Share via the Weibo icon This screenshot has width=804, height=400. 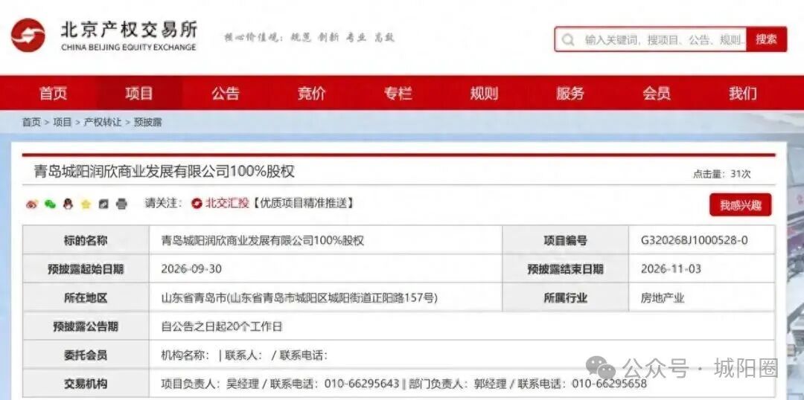pos(32,204)
